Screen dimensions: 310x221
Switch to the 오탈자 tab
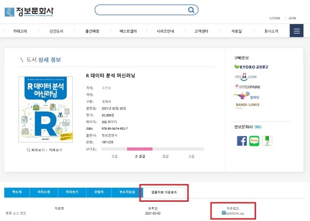point(99,192)
